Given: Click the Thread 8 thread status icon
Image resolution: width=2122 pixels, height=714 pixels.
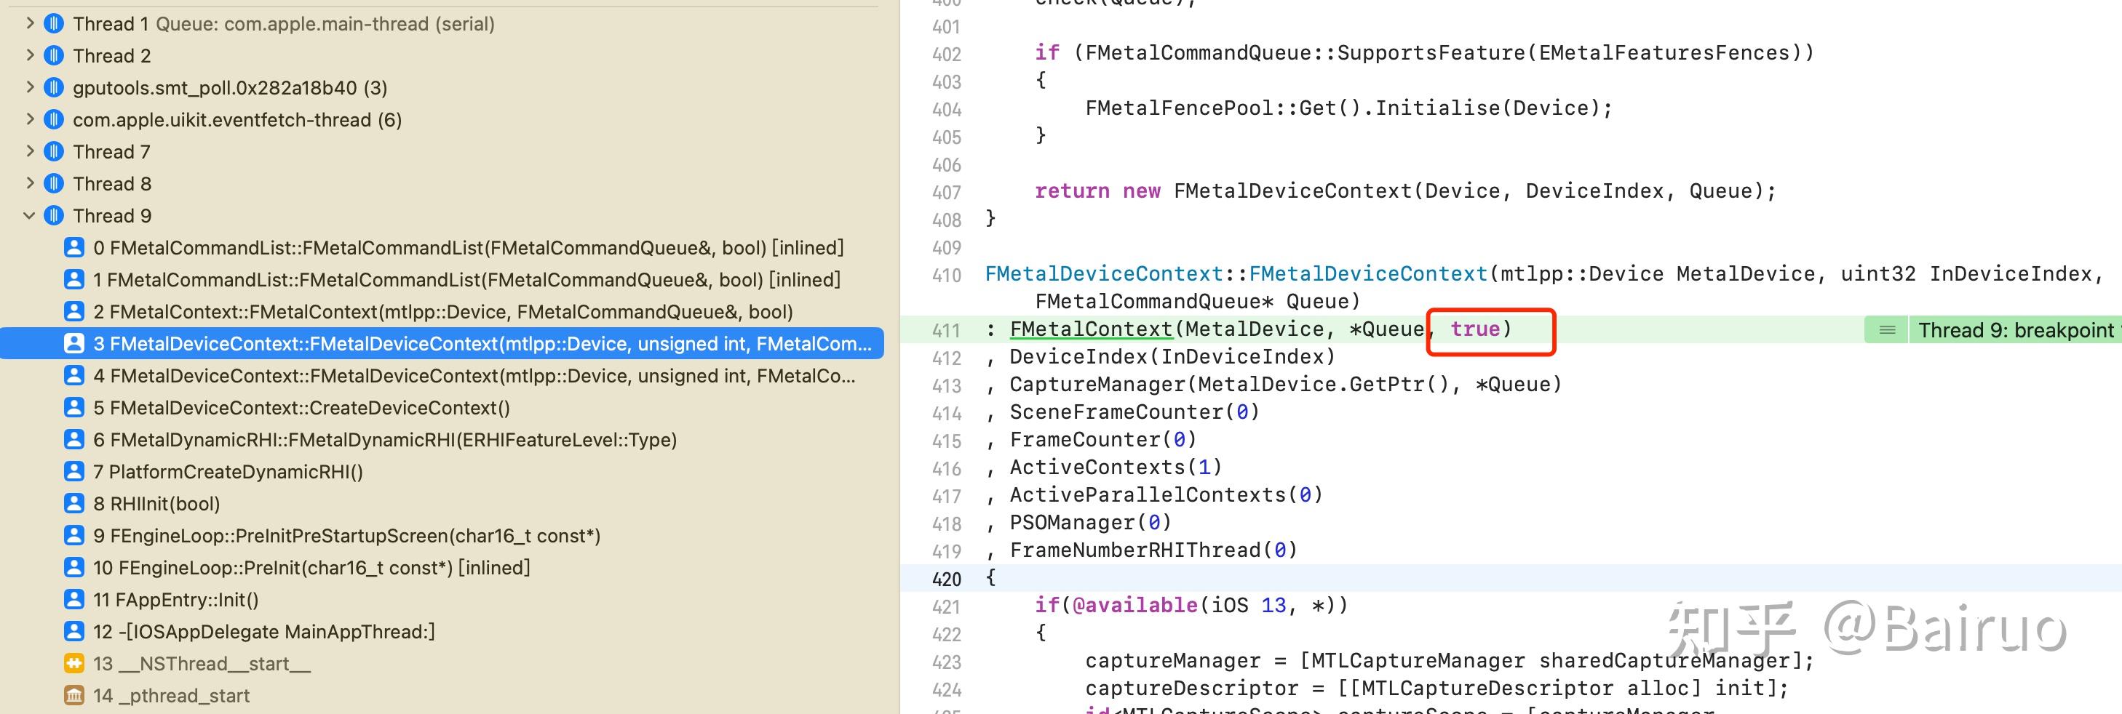Looking at the screenshot, I should pos(54,183).
